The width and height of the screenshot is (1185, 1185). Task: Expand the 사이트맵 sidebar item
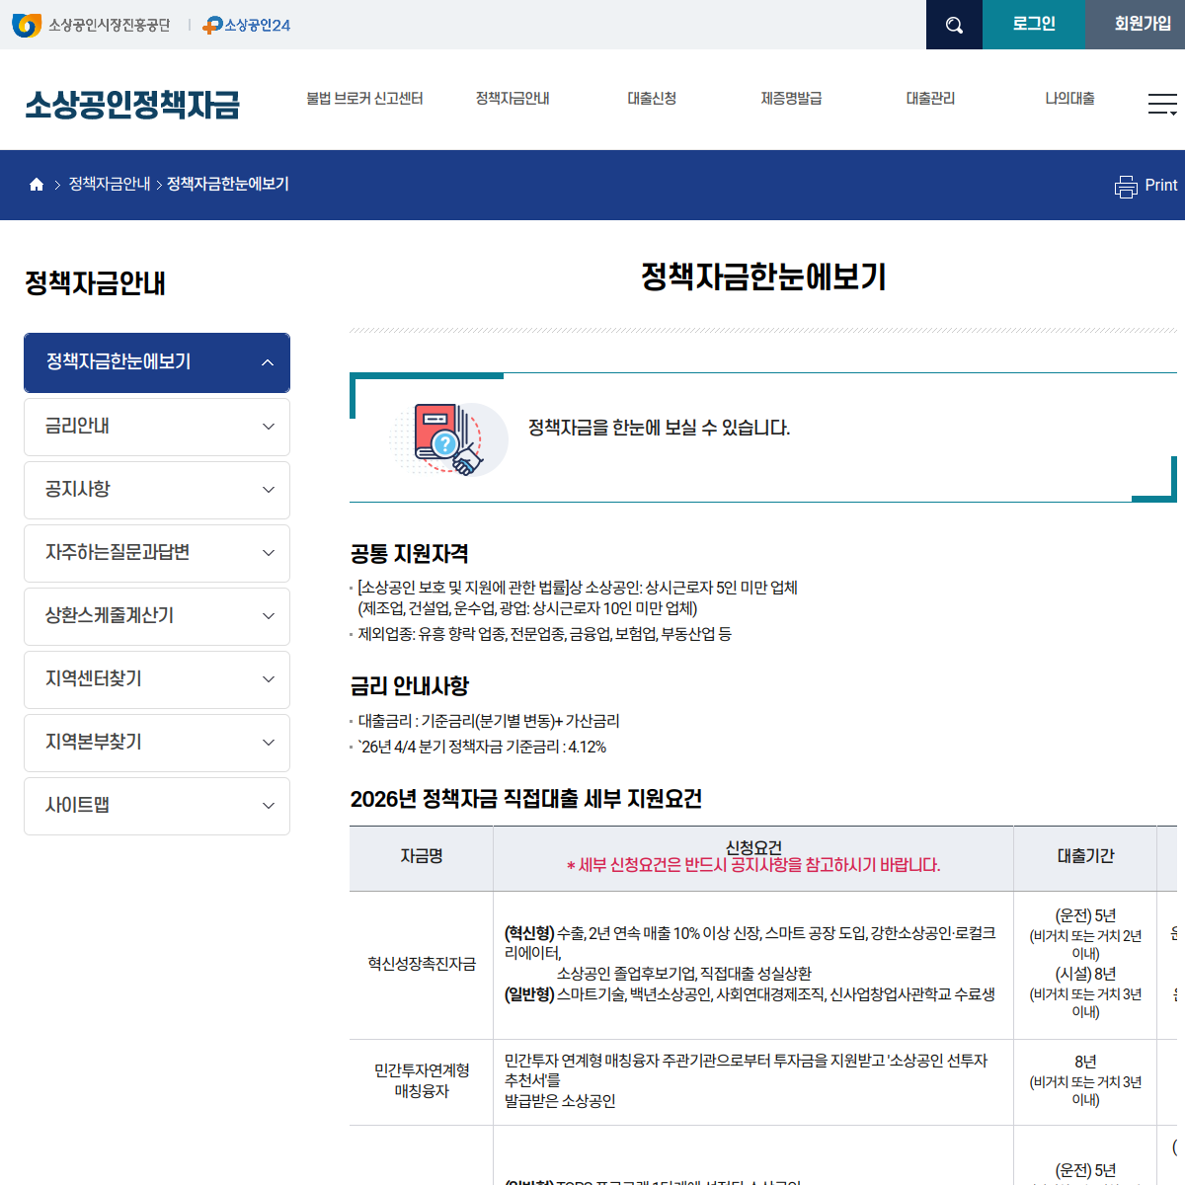coord(157,806)
